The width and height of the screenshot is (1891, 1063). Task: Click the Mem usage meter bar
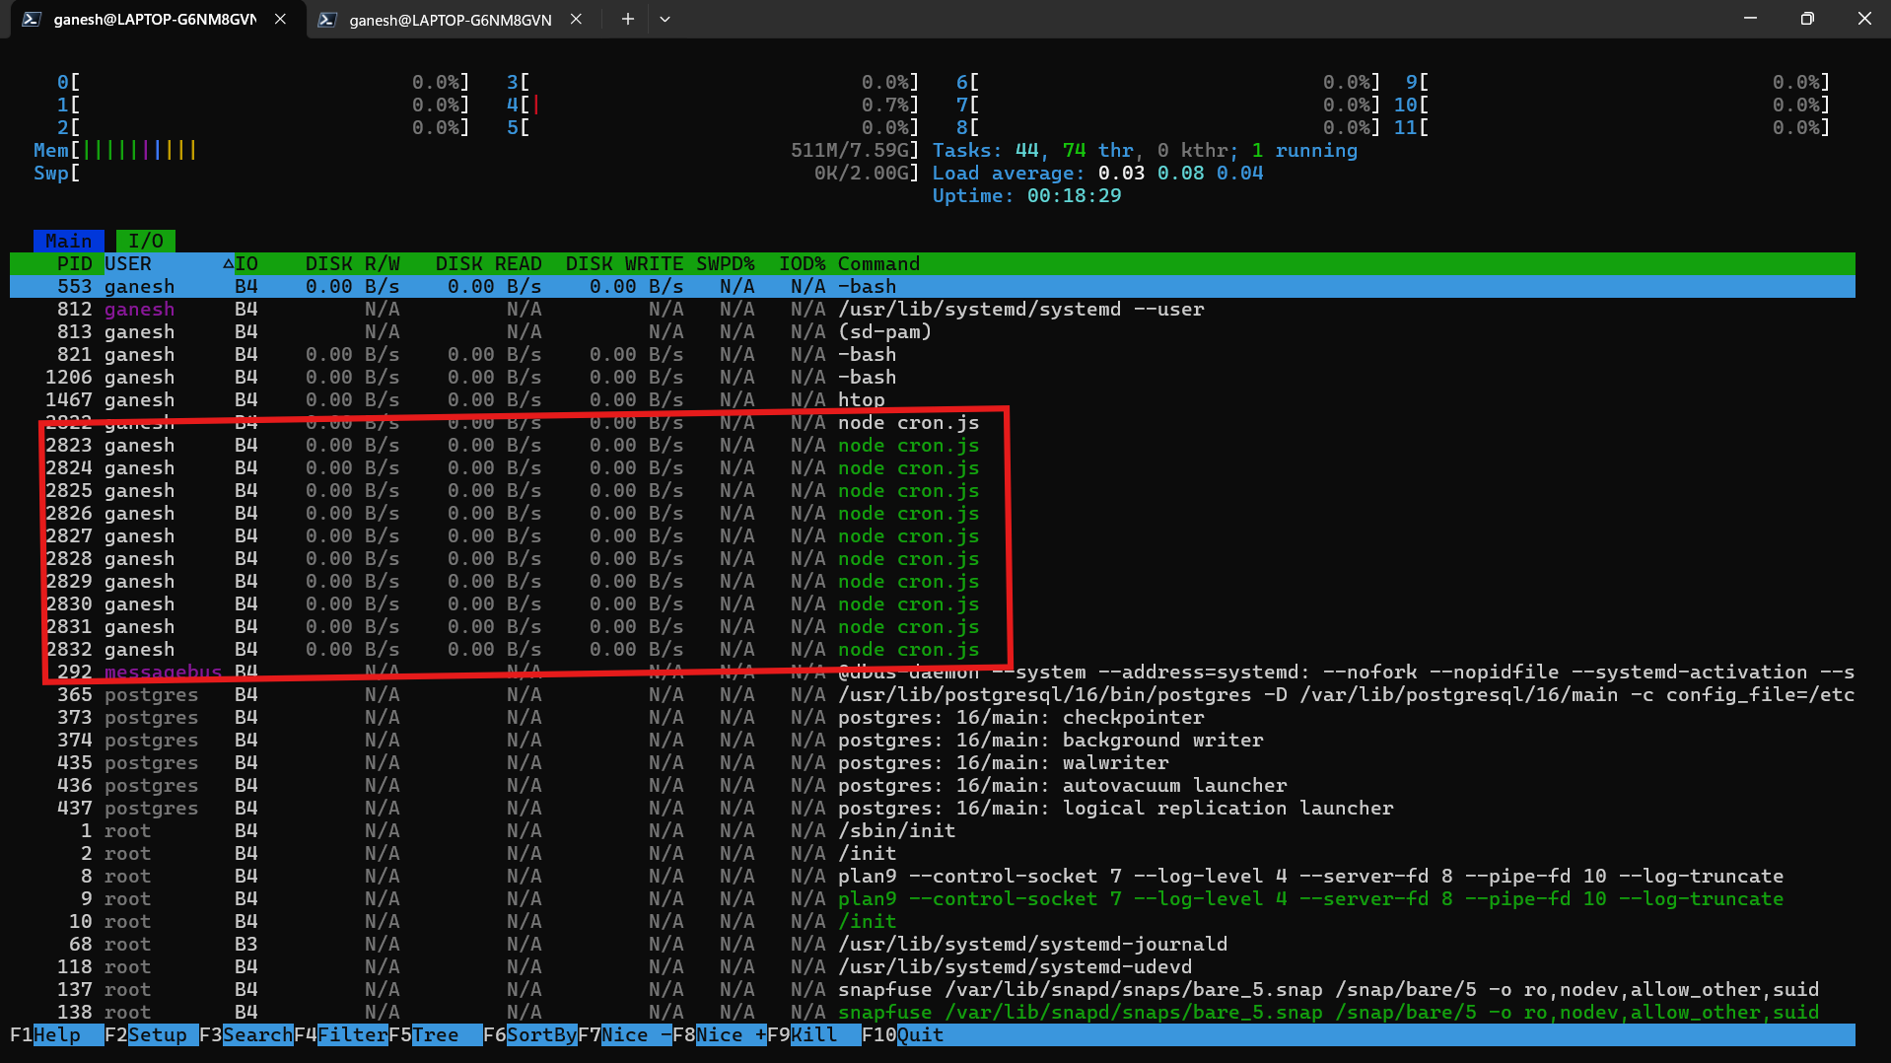(476, 150)
